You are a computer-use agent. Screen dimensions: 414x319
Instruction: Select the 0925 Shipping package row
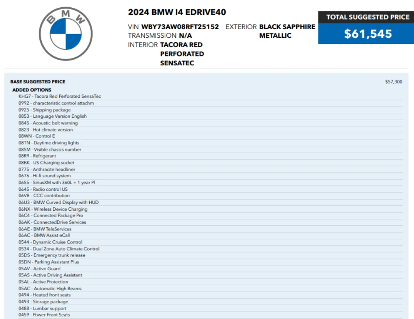click(x=210, y=110)
